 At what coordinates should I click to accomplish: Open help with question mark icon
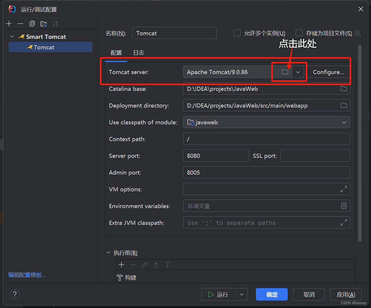point(15,294)
